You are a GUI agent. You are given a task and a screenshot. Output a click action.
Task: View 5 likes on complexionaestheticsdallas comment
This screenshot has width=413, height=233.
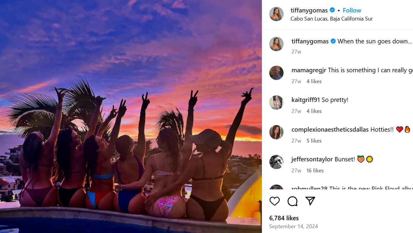coord(314,141)
